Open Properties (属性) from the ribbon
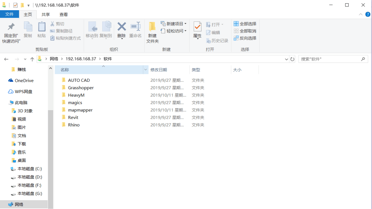The image size is (372, 209). pos(197,27)
